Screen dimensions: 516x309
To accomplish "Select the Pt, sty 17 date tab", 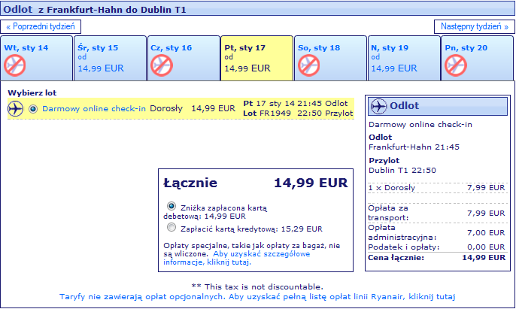I will click(x=256, y=58).
